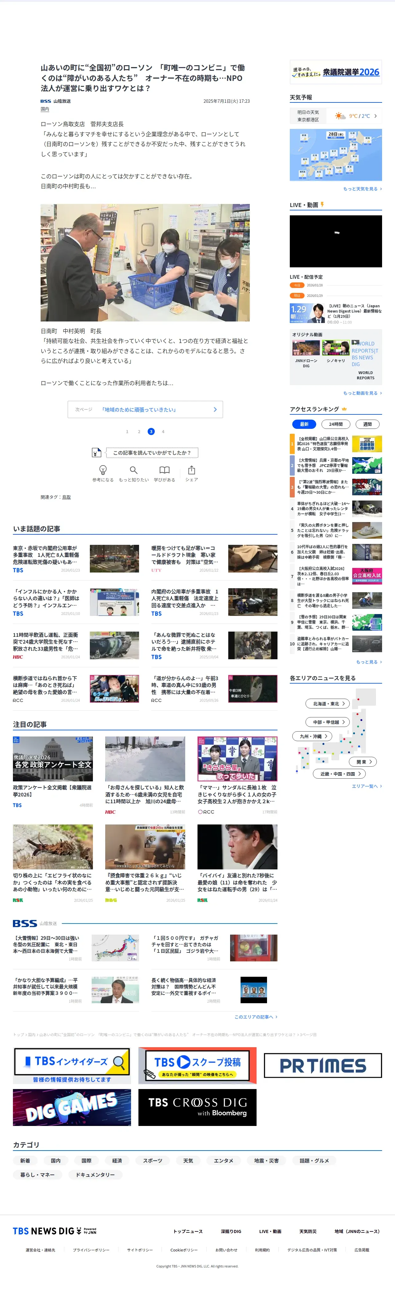Screen dimensions: 395x1309
Task: Click もっと天気を見る link
Action: [x=362, y=189]
